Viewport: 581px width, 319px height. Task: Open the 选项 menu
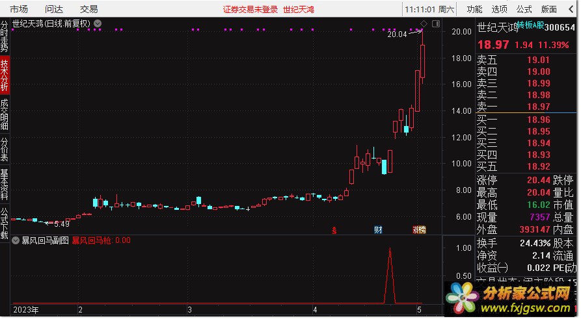499,9
